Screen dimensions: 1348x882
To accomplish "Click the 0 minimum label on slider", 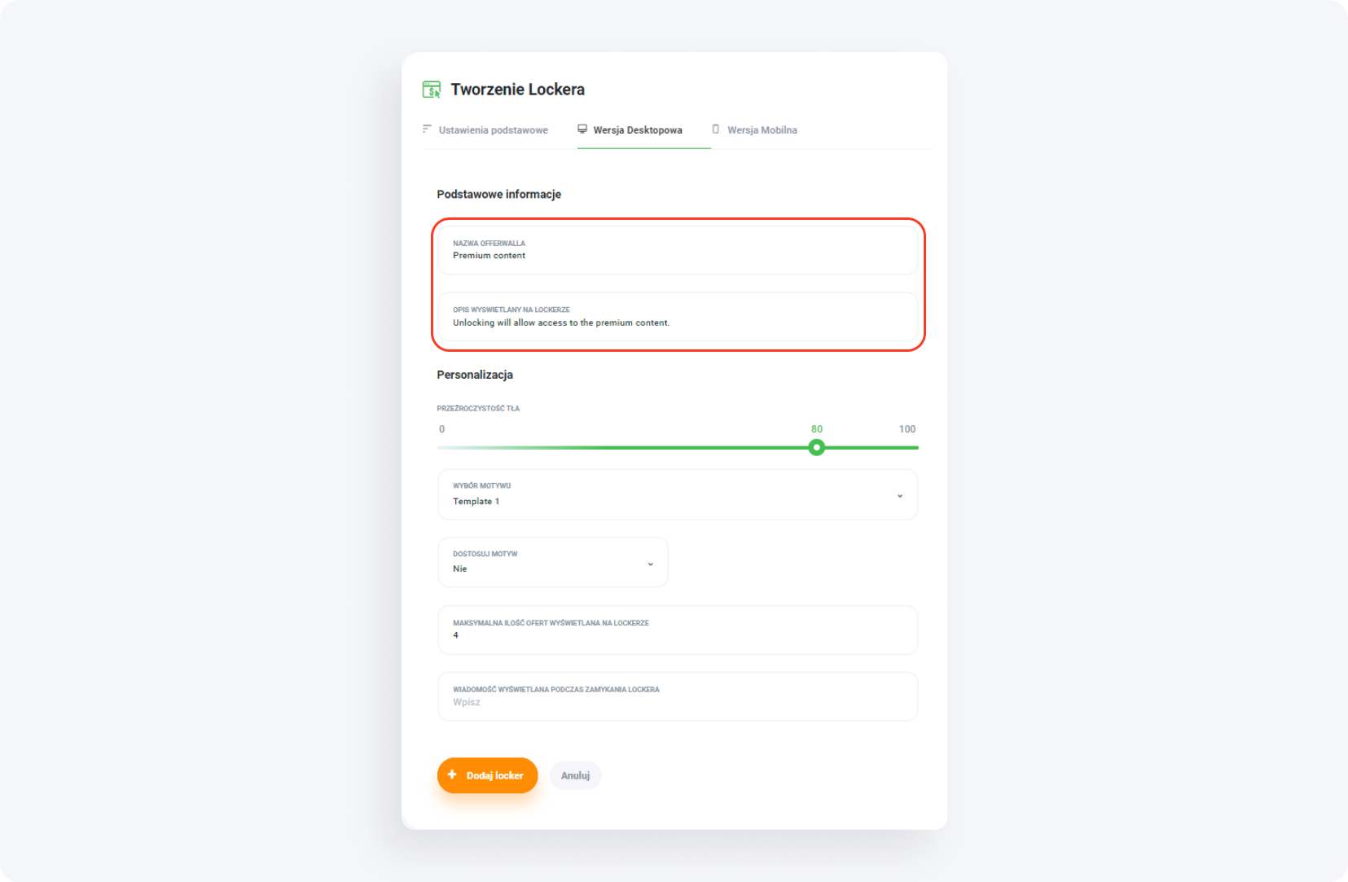I will coord(441,429).
